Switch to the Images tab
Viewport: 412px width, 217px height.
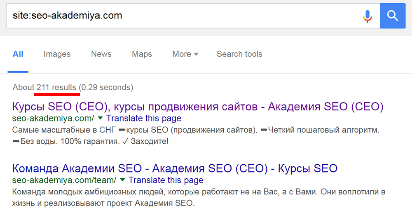[57, 54]
